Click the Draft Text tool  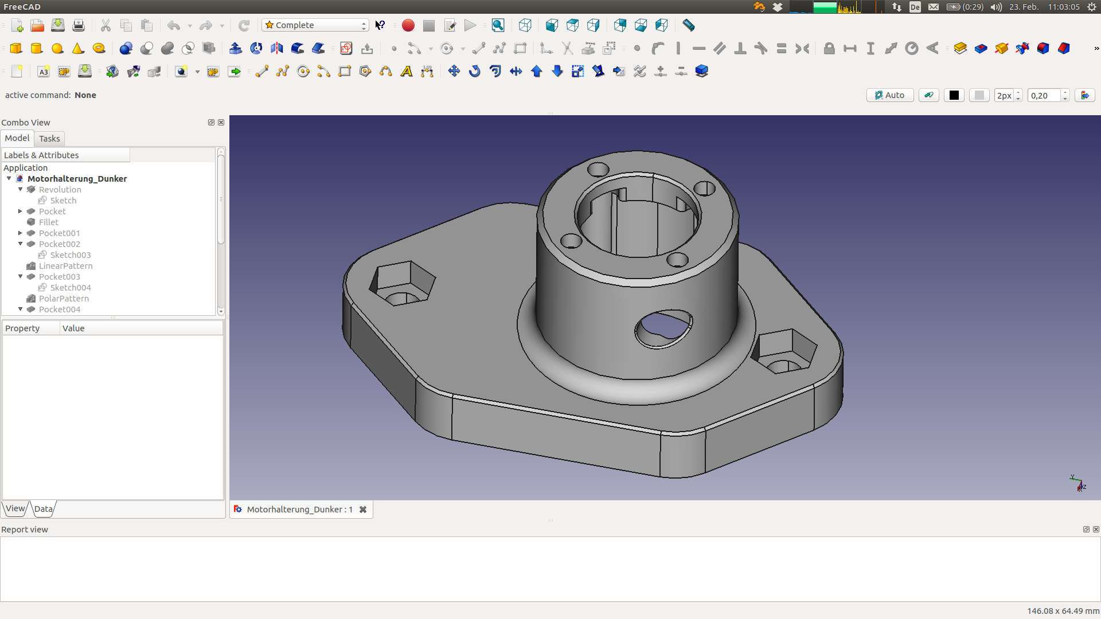pos(407,71)
